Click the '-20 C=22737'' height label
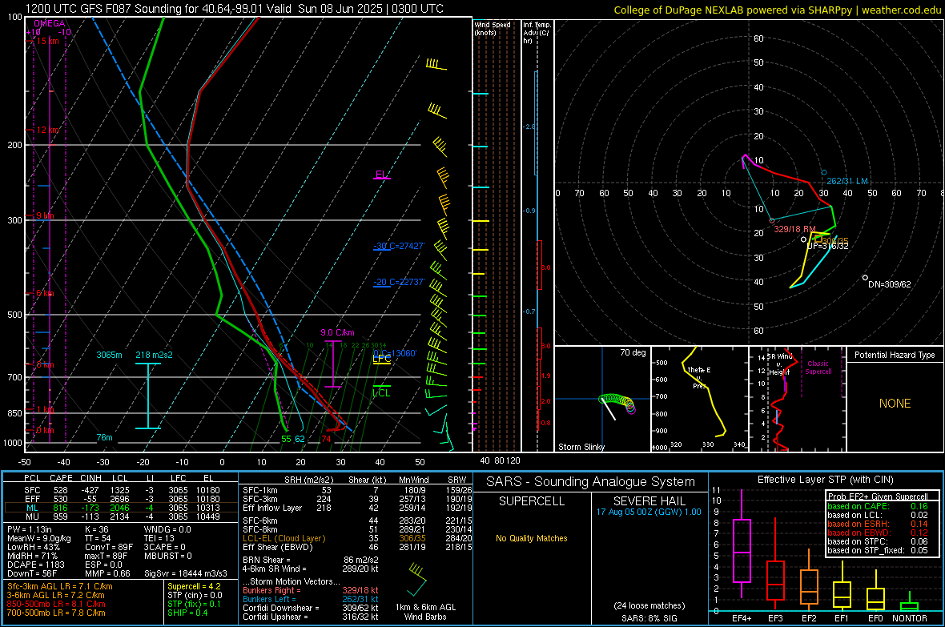Screen dimensions: 945x627 [x=399, y=282]
